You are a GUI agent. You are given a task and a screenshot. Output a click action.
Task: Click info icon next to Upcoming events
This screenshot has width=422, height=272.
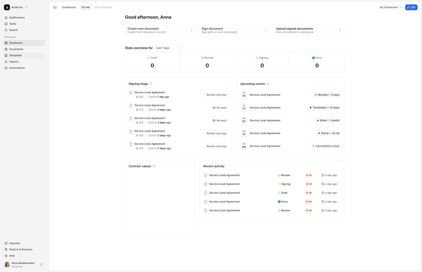(268, 84)
